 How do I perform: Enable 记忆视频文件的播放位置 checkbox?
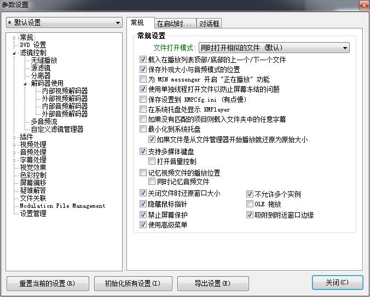tap(143, 173)
